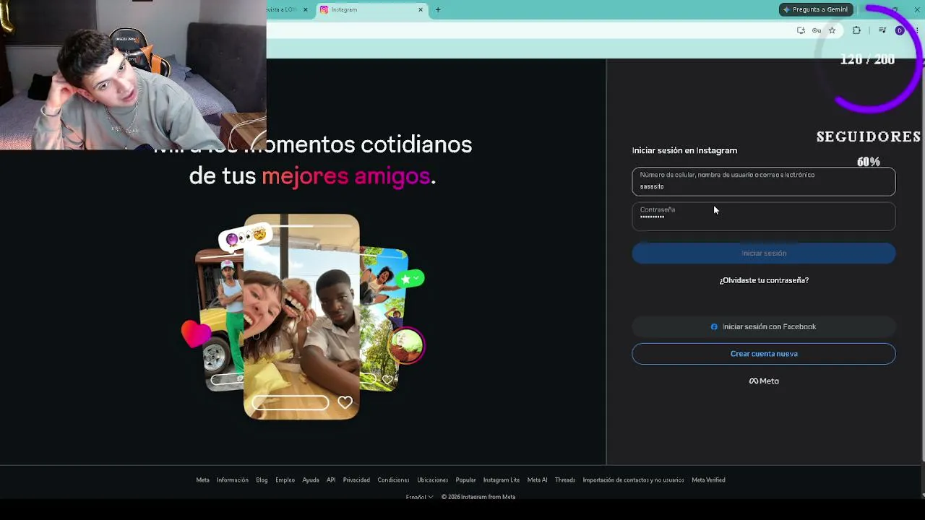Focus the username field containing sassito
925x520 pixels.
764,181
